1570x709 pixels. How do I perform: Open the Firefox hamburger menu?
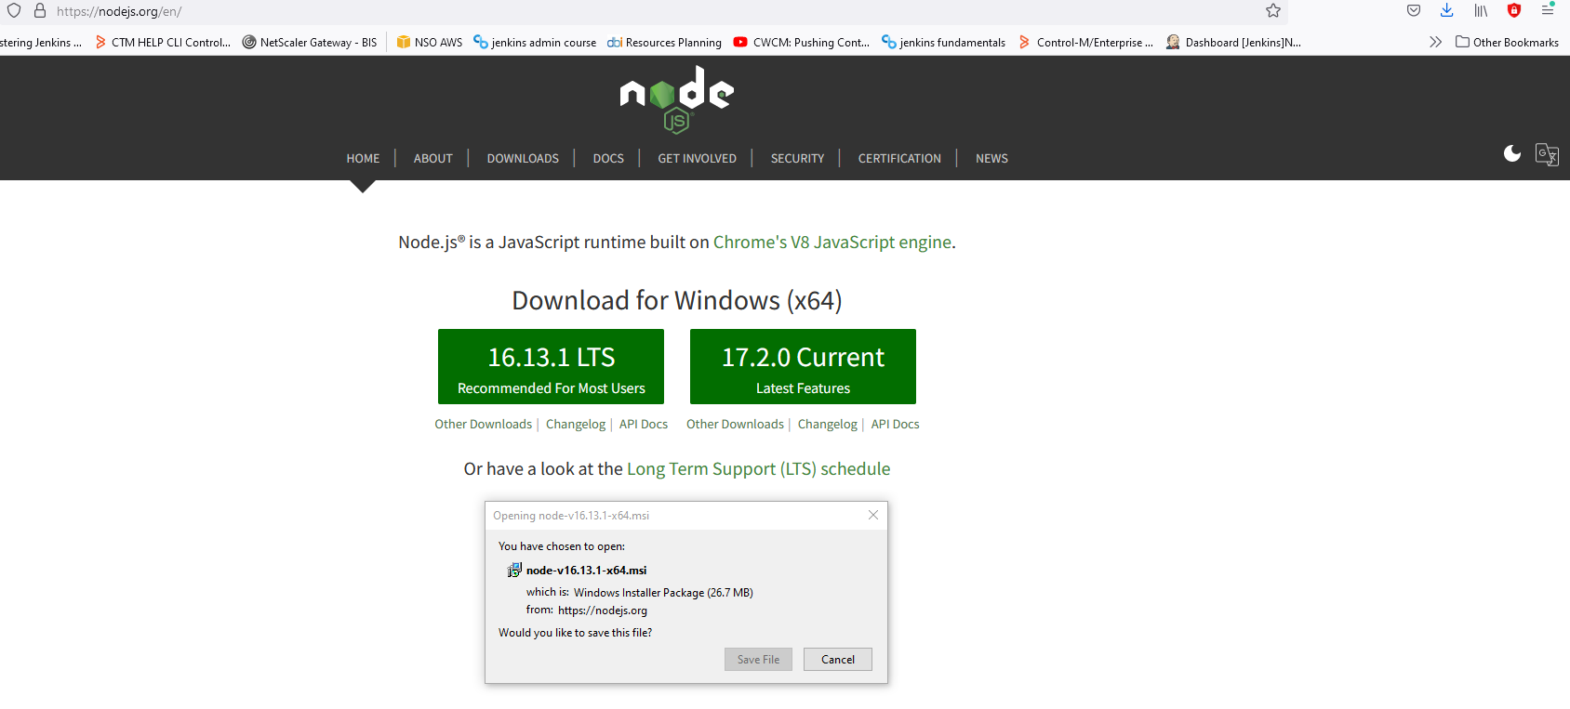[x=1548, y=10]
